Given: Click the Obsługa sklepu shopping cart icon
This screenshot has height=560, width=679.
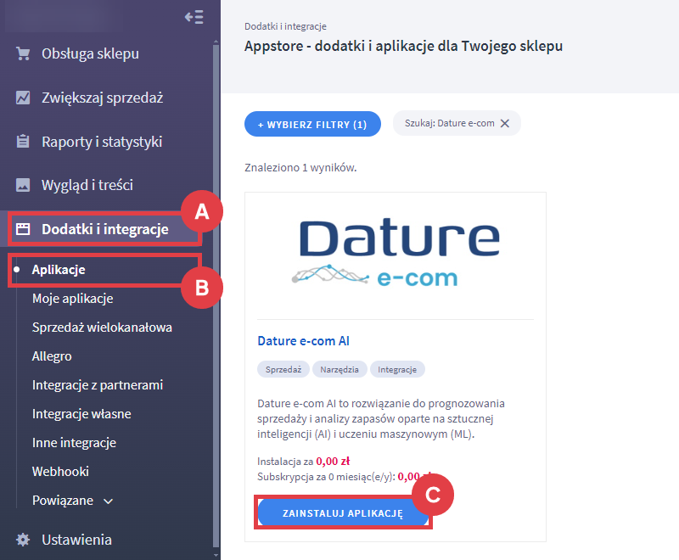Looking at the screenshot, I should (22, 53).
